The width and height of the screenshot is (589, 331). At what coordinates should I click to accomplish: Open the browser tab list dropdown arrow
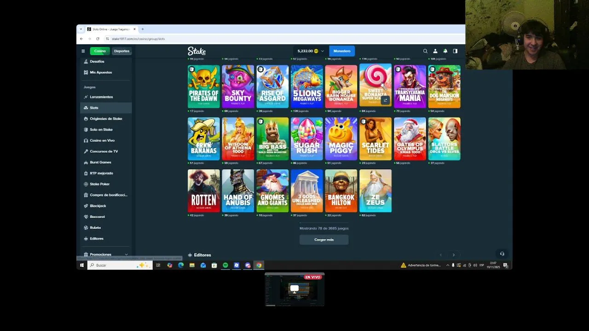81,29
